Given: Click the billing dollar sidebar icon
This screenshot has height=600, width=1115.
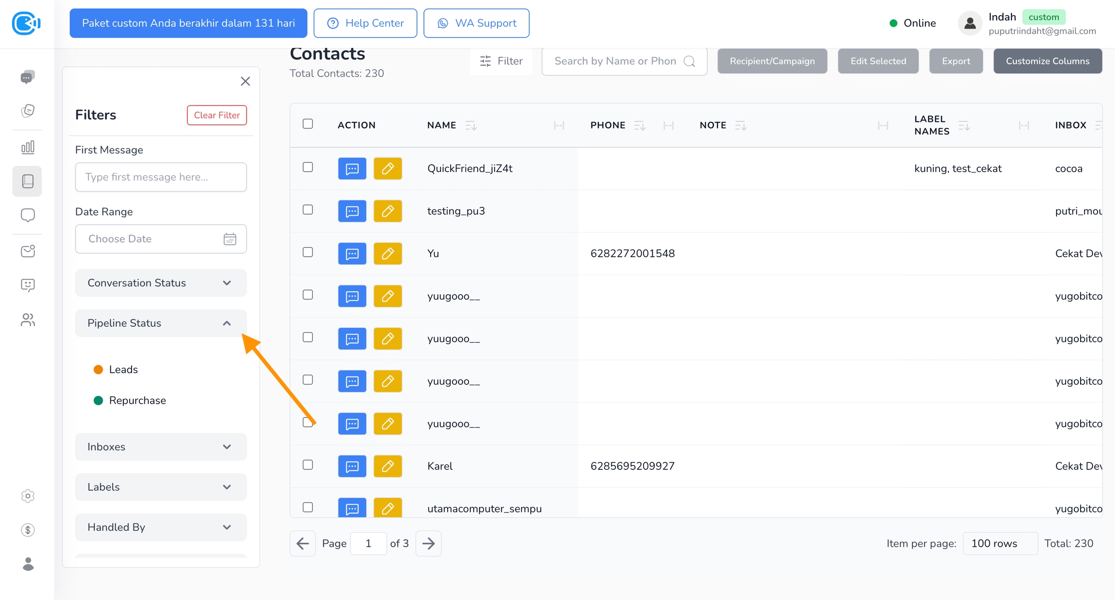Looking at the screenshot, I should click(x=28, y=530).
